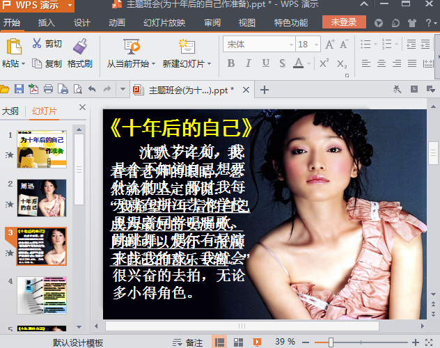The image size is (440, 348).
Task: Print the presentation with printer icon
Action: pyautogui.click(x=48, y=89)
